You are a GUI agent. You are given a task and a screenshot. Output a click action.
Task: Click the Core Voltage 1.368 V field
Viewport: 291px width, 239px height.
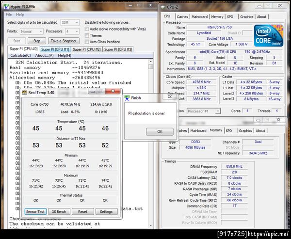tap(241, 44)
